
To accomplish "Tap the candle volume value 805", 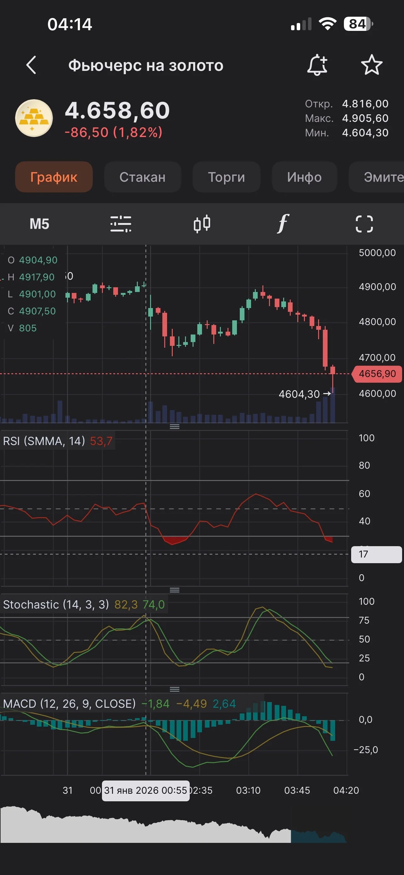I will [x=28, y=328].
